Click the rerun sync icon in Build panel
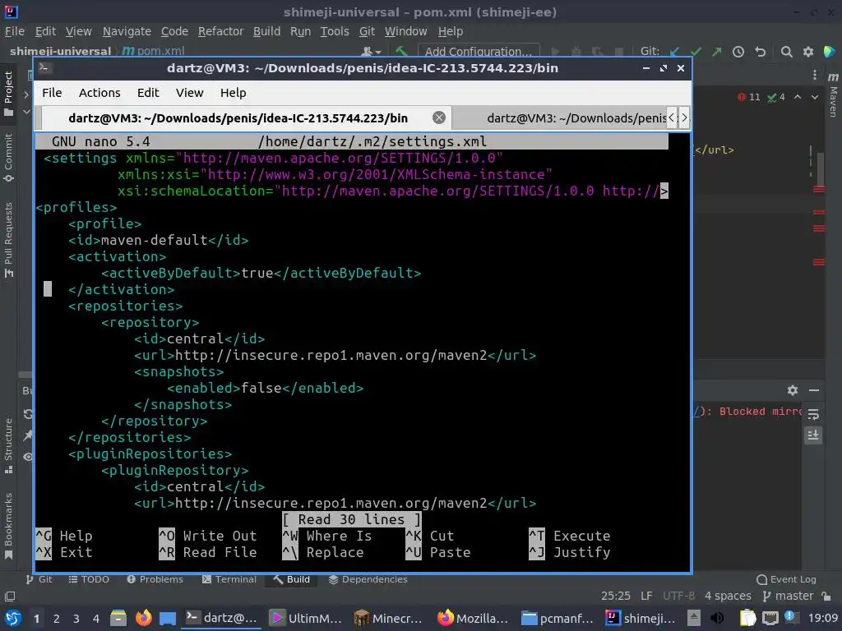 point(28,414)
